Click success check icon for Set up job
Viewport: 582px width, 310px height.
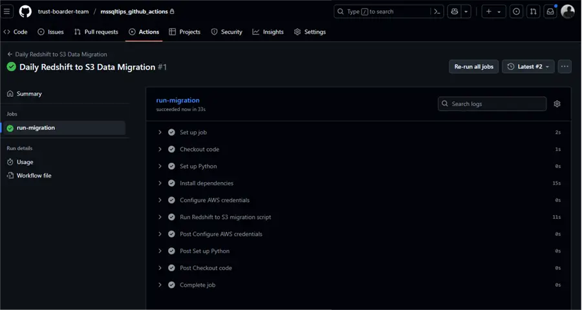(171, 132)
